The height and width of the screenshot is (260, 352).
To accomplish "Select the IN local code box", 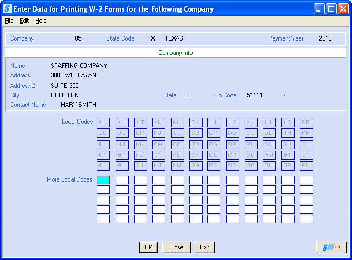I will [x=288, y=133].
